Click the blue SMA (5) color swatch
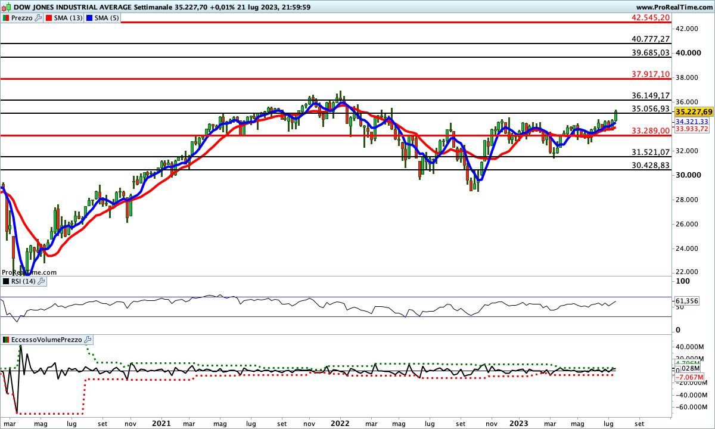 (90, 18)
